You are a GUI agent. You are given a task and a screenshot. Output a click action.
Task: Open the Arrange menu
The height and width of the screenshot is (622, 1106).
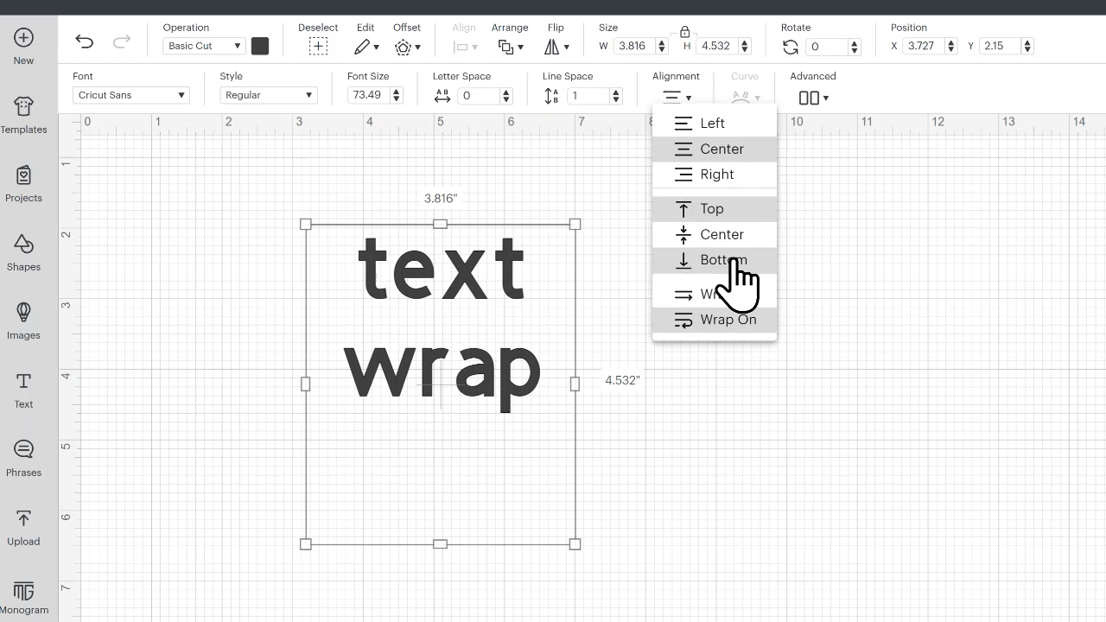pyautogui.click(x=510, y=47)
